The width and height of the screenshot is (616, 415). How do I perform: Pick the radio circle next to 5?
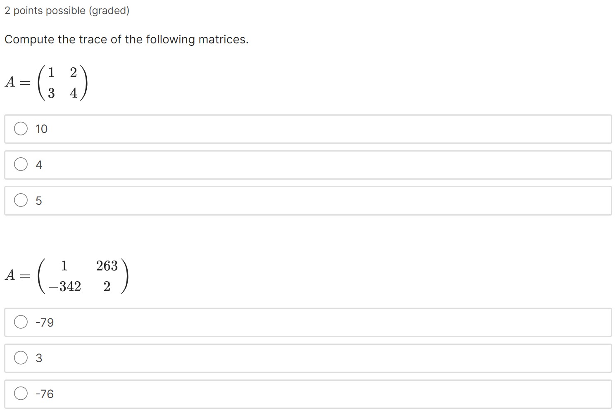(21, 200)
